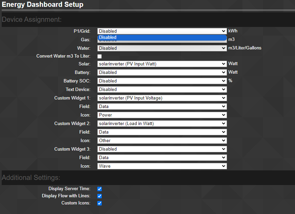The image size is (295, 214).
Task: Open the P1/Grid device dropdown
Action: (x=162, y=31)
